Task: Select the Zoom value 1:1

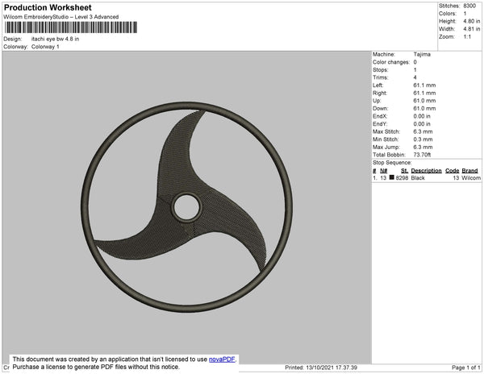Action: 467,37
